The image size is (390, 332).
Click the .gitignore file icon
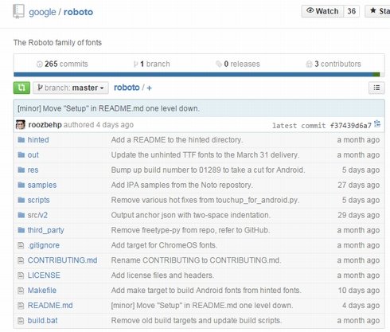[21, 245]
